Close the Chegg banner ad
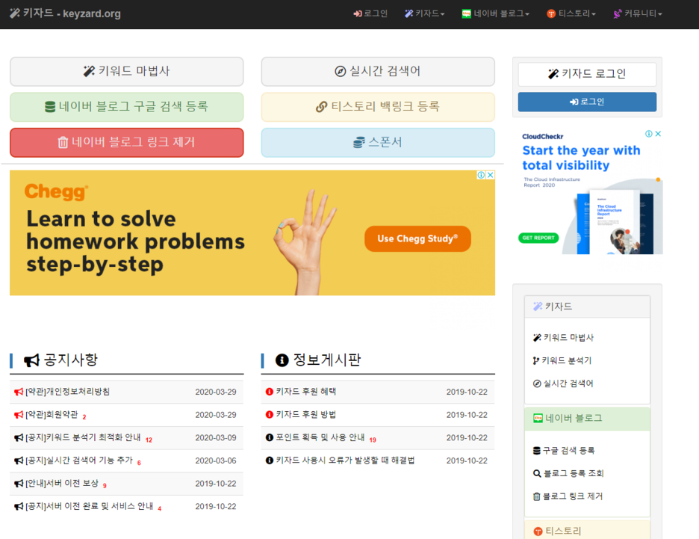The width and height of the screenshot is (699, 539). (x=491, y=175)
